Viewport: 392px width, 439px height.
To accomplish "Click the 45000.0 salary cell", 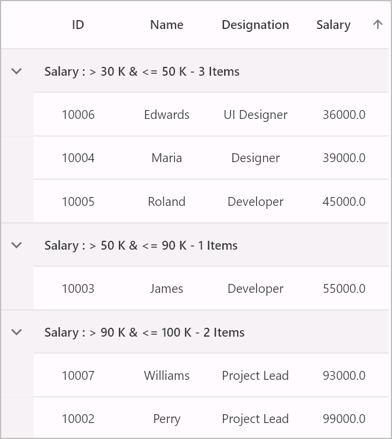I will pyautogui.click(x=344, y=202).
